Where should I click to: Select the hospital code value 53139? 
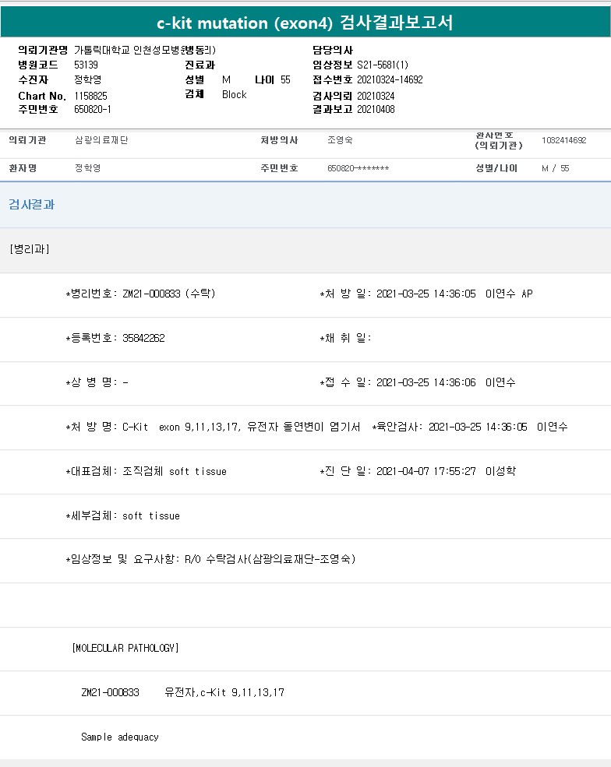pos(86,65)
